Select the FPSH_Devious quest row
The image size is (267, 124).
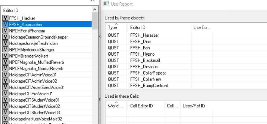pos(186,67)
